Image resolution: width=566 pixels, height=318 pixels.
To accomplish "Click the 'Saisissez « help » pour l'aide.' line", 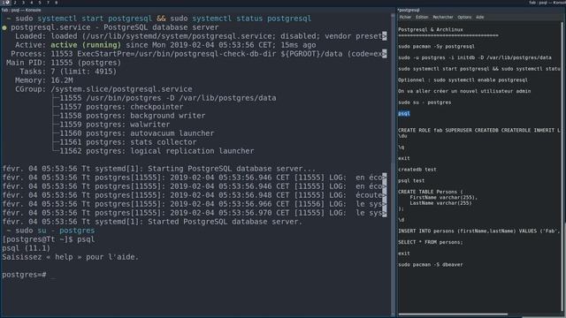I will point(71,257).
